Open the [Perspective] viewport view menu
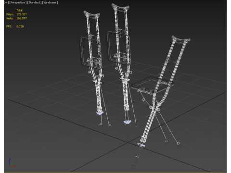231x173 pixels. pos(18,2)
